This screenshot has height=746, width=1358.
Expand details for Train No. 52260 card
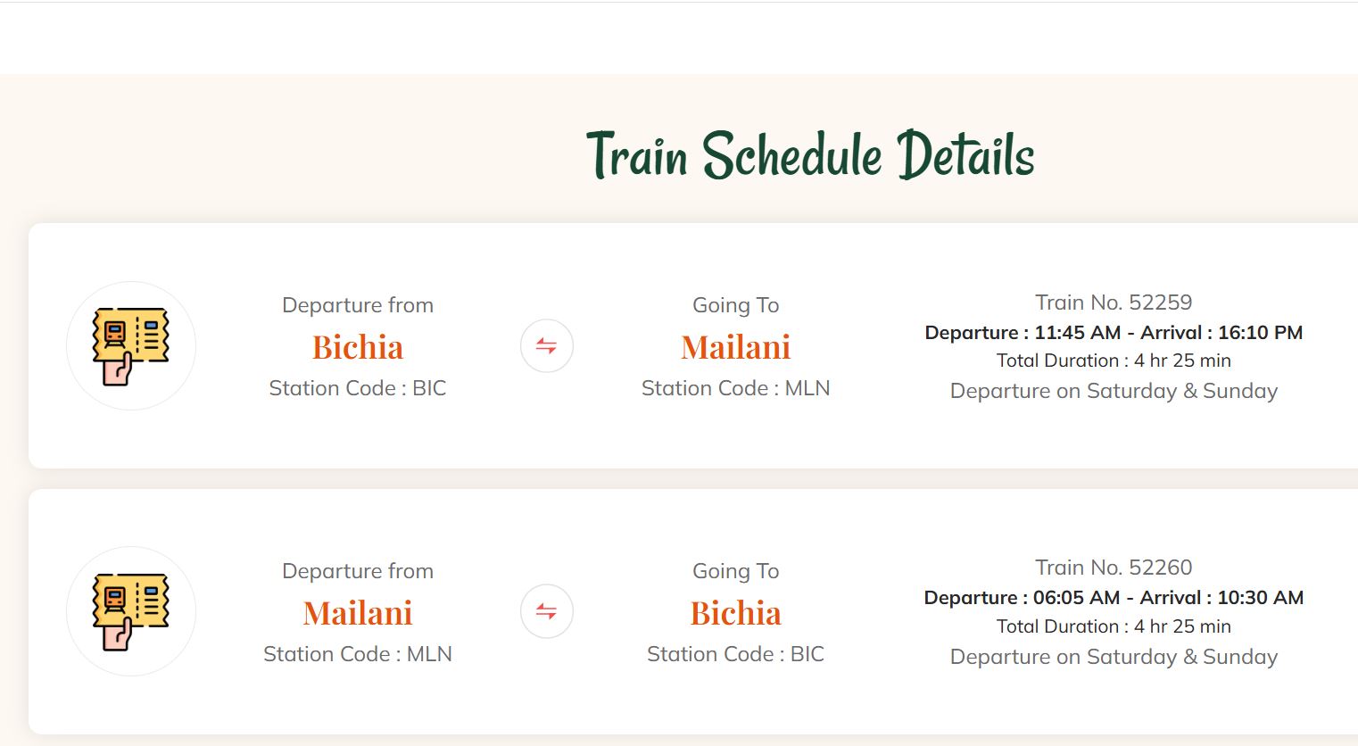click(x=1114, y=568)
